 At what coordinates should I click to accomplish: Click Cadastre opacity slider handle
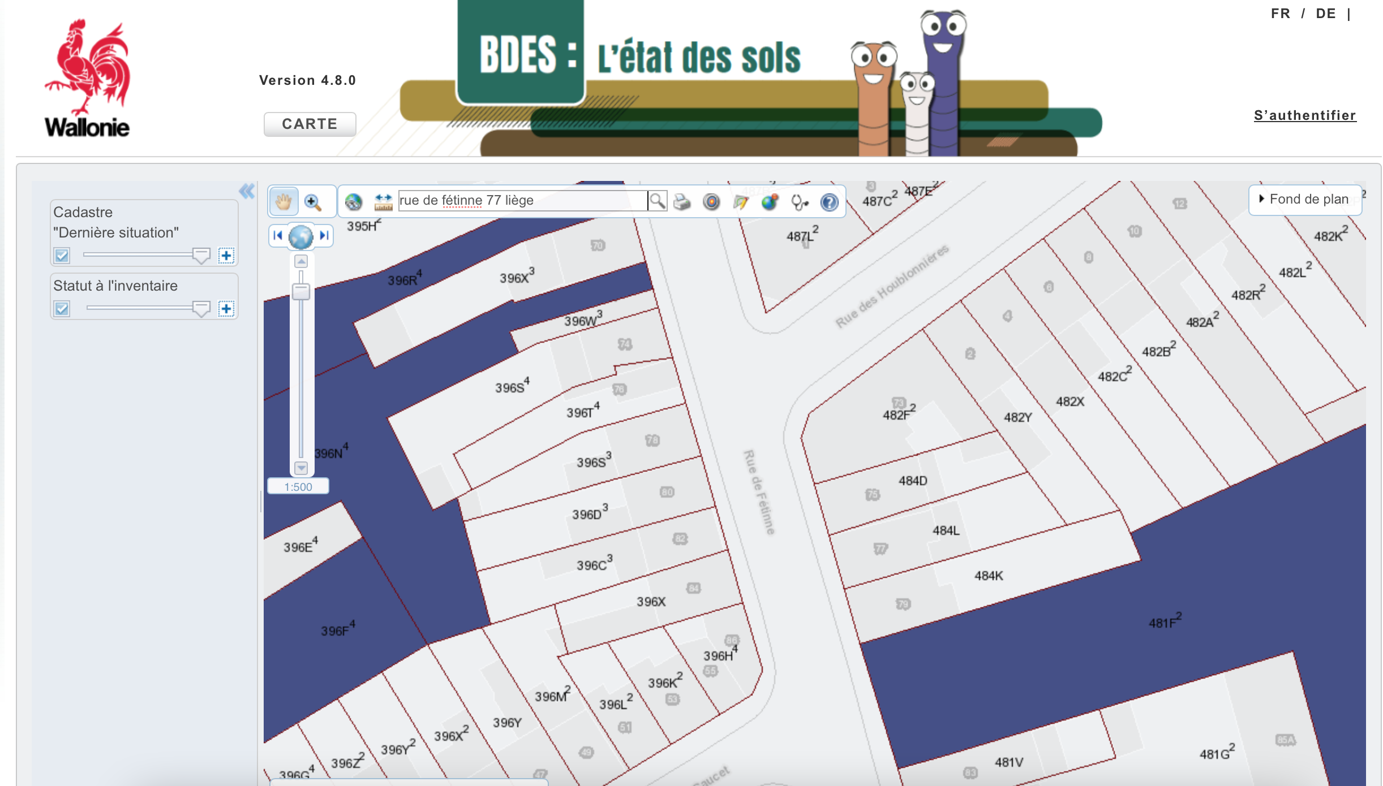click(201, 256)
